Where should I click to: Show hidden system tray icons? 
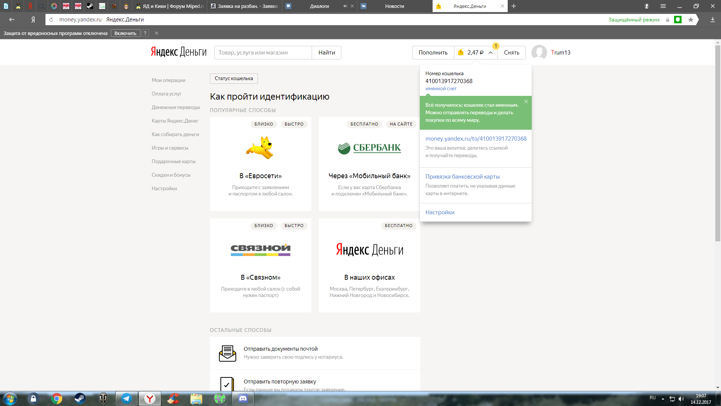tap(663, 399)
